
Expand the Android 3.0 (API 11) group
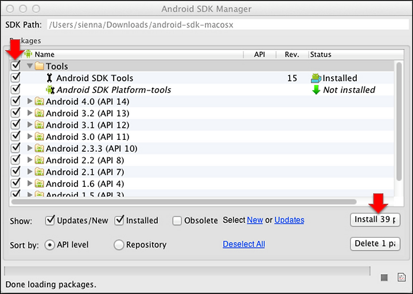(x=30, y=136)
